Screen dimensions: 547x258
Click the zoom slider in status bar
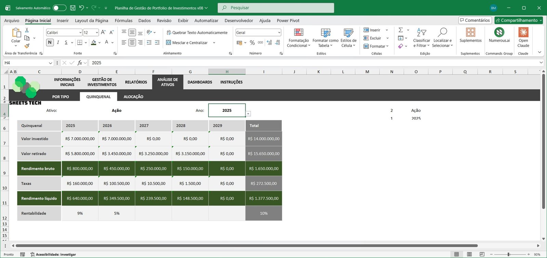[x=509, y=255]
